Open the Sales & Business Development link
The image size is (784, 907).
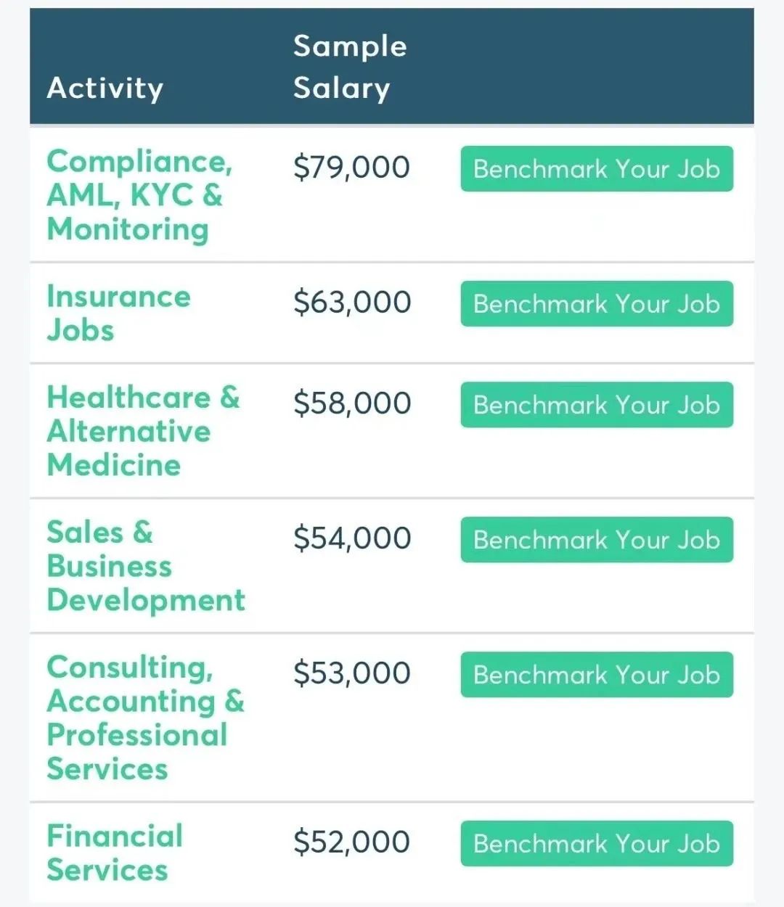click(x=145, y=566)
